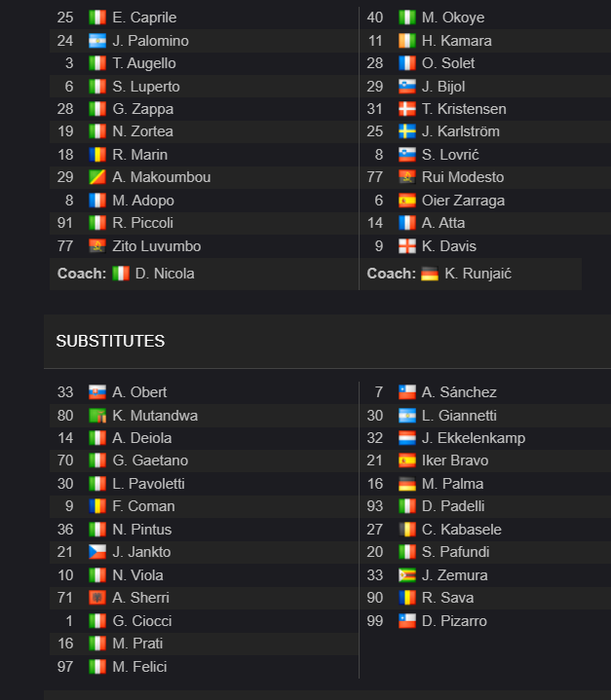Click England flag beside K. Davis
Viewport: 611px width, 700px height.
click(407, 246)
